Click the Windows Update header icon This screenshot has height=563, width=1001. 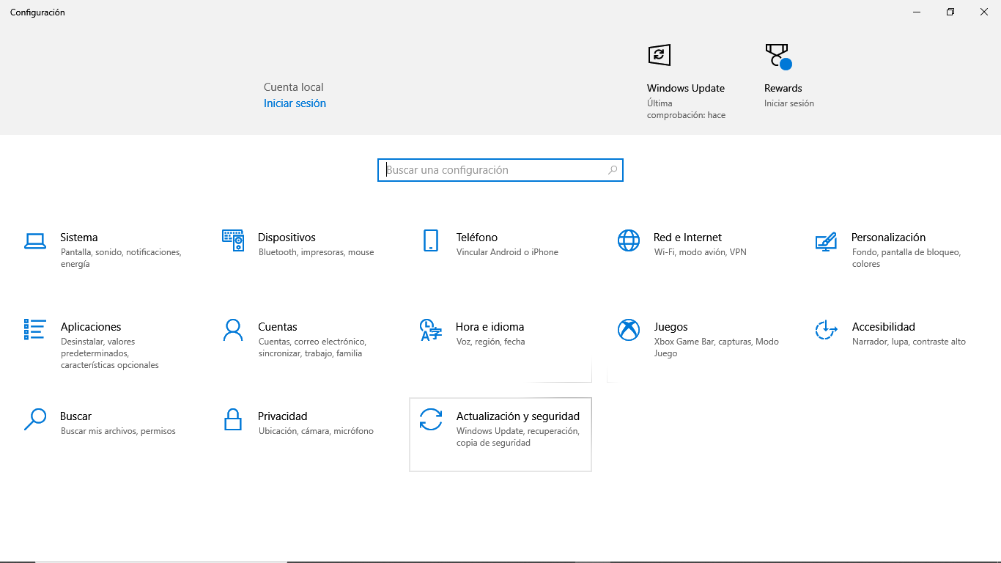click(660, 55)
